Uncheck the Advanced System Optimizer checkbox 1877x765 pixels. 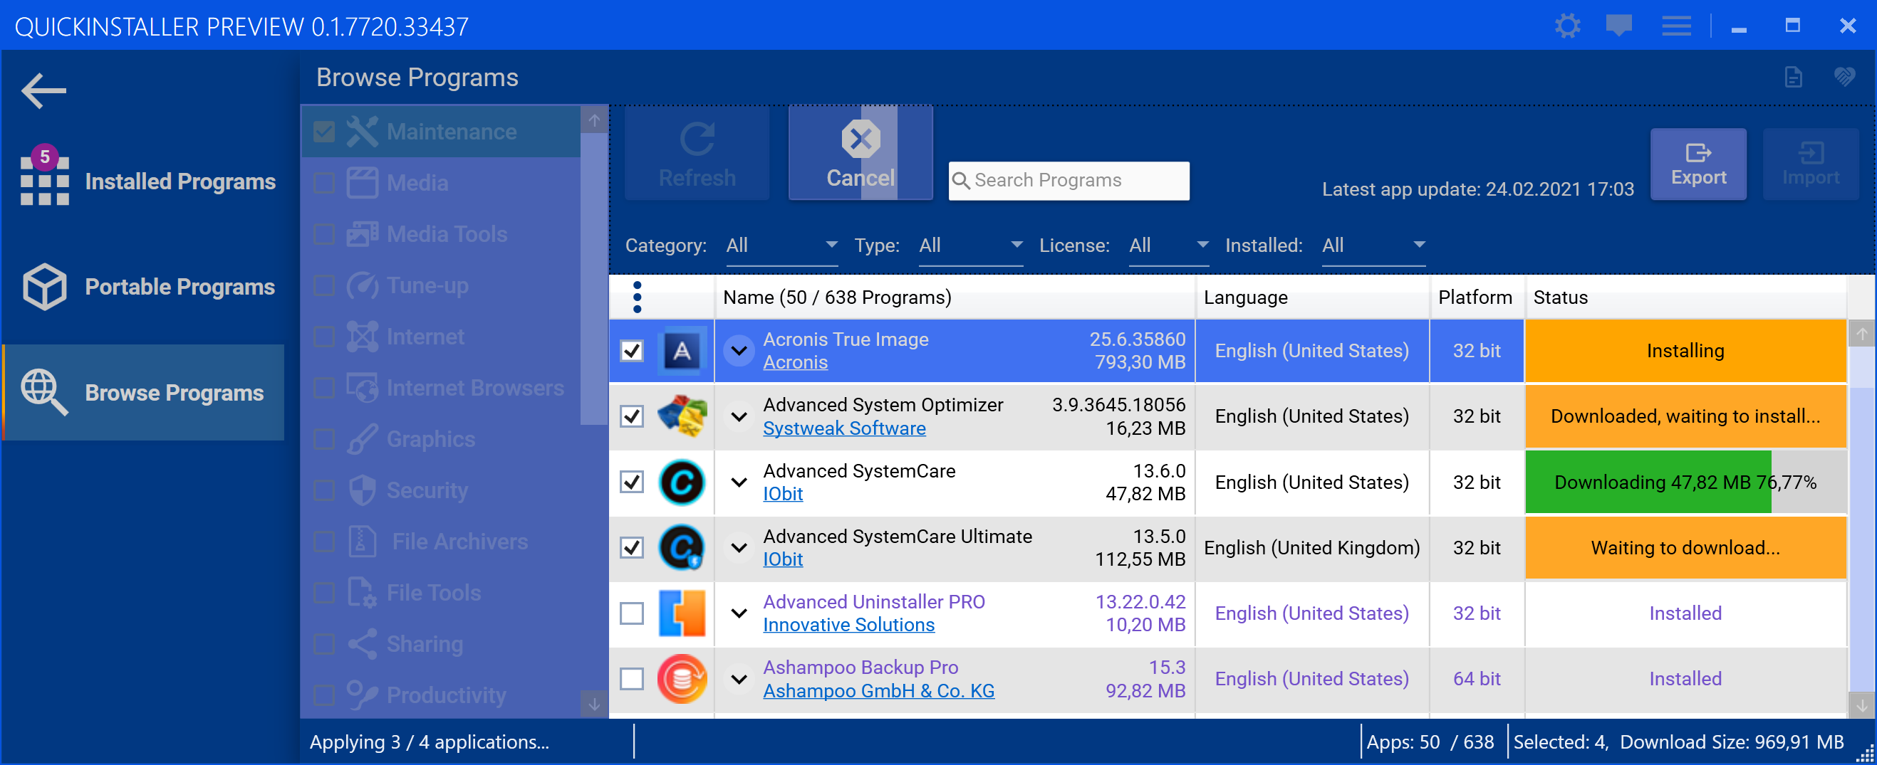tap(632, 416)
